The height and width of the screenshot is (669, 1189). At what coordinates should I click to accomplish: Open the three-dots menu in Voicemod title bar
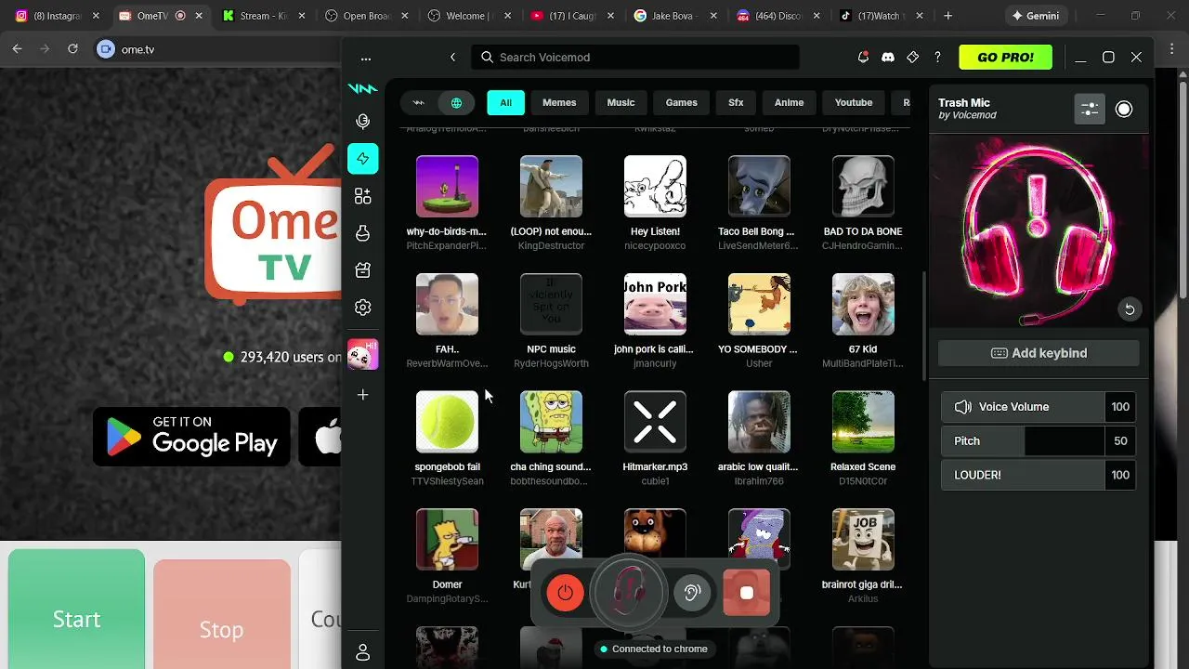click(x=366, y=58)
